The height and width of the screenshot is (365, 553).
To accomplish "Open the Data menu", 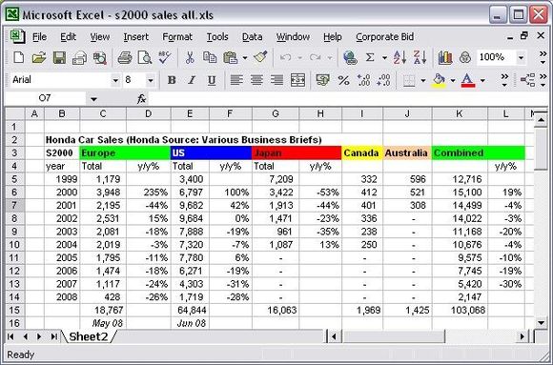I will (x=252, y=36).
